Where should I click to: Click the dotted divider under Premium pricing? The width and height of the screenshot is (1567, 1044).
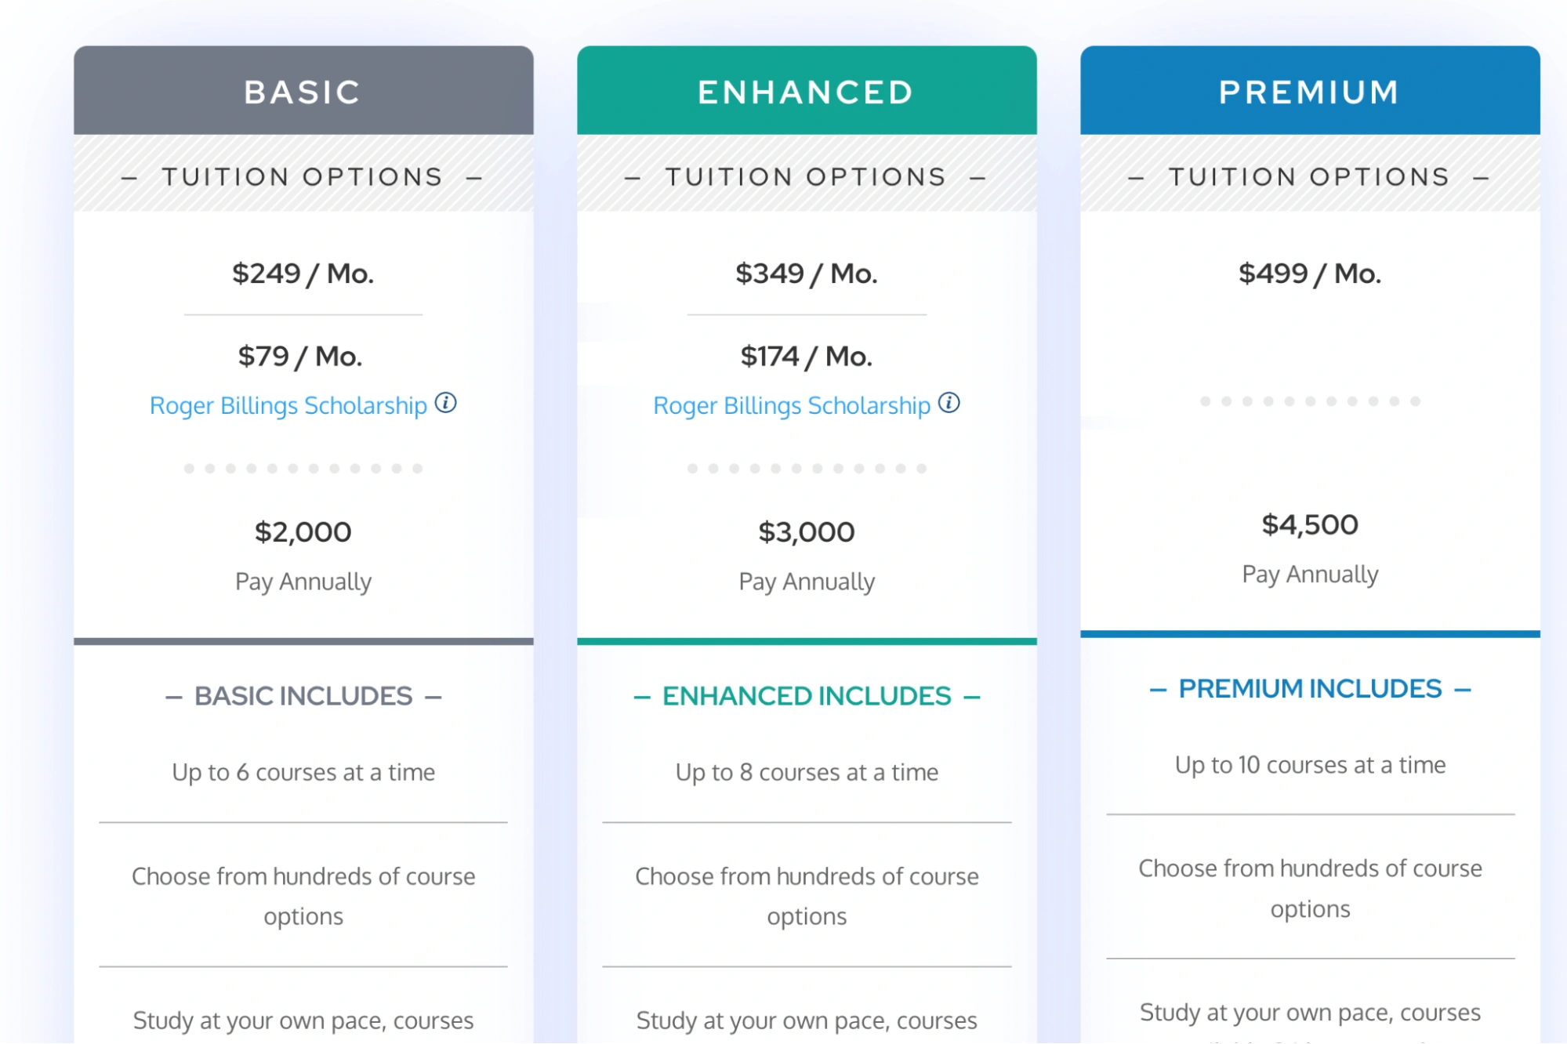coord(1309,401)
